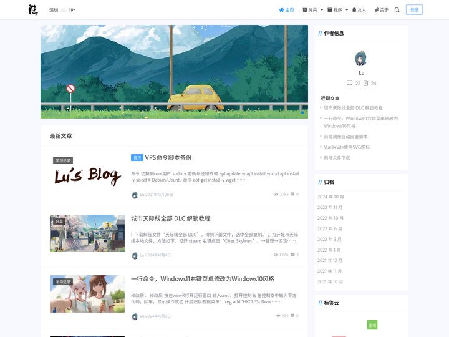
Task: Open the 友人 nav item
Action: (x=359, y=10)
